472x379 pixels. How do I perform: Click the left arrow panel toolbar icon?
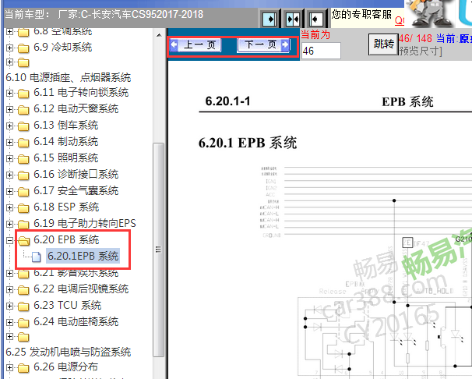(315, 19)
